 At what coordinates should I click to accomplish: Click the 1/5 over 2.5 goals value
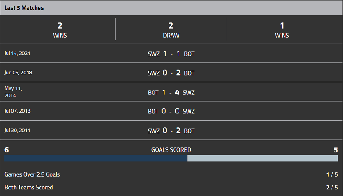pos(332,174)
